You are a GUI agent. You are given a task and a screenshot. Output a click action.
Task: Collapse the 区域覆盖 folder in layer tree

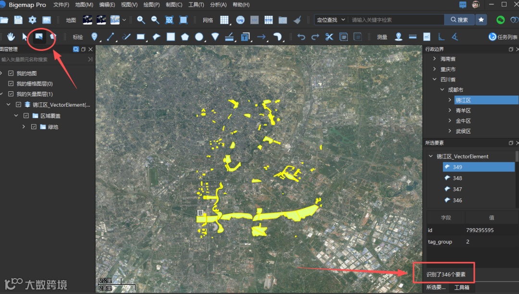(16, 116)
